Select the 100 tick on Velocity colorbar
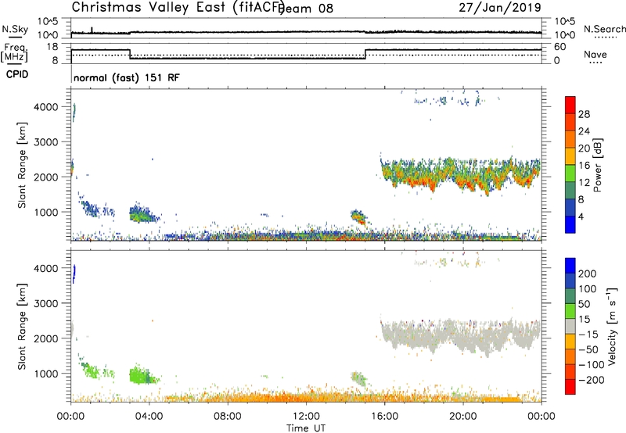The width and height of the screenshot is (626, 433). 588,288
